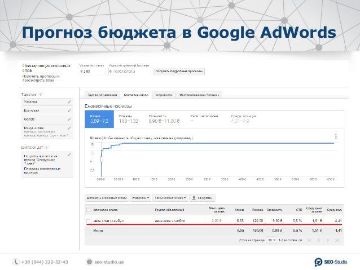Click the Итого totals row label
This screenshot has width=360, height=270.
pos(98,231)
